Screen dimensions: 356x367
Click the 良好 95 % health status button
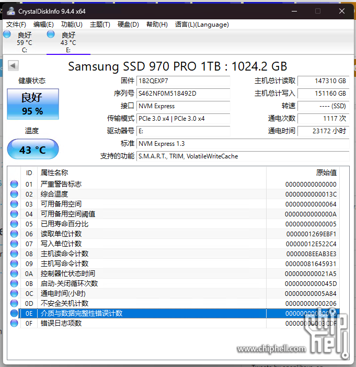click(x=33, y=104)
